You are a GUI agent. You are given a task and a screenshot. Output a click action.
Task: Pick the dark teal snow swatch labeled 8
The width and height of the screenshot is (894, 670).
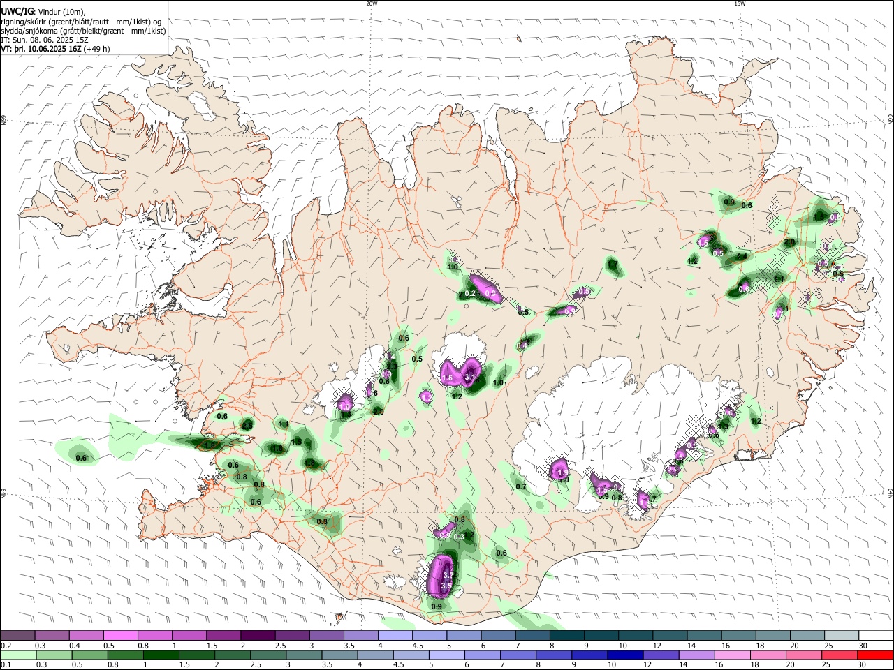(x=567, y=635)
